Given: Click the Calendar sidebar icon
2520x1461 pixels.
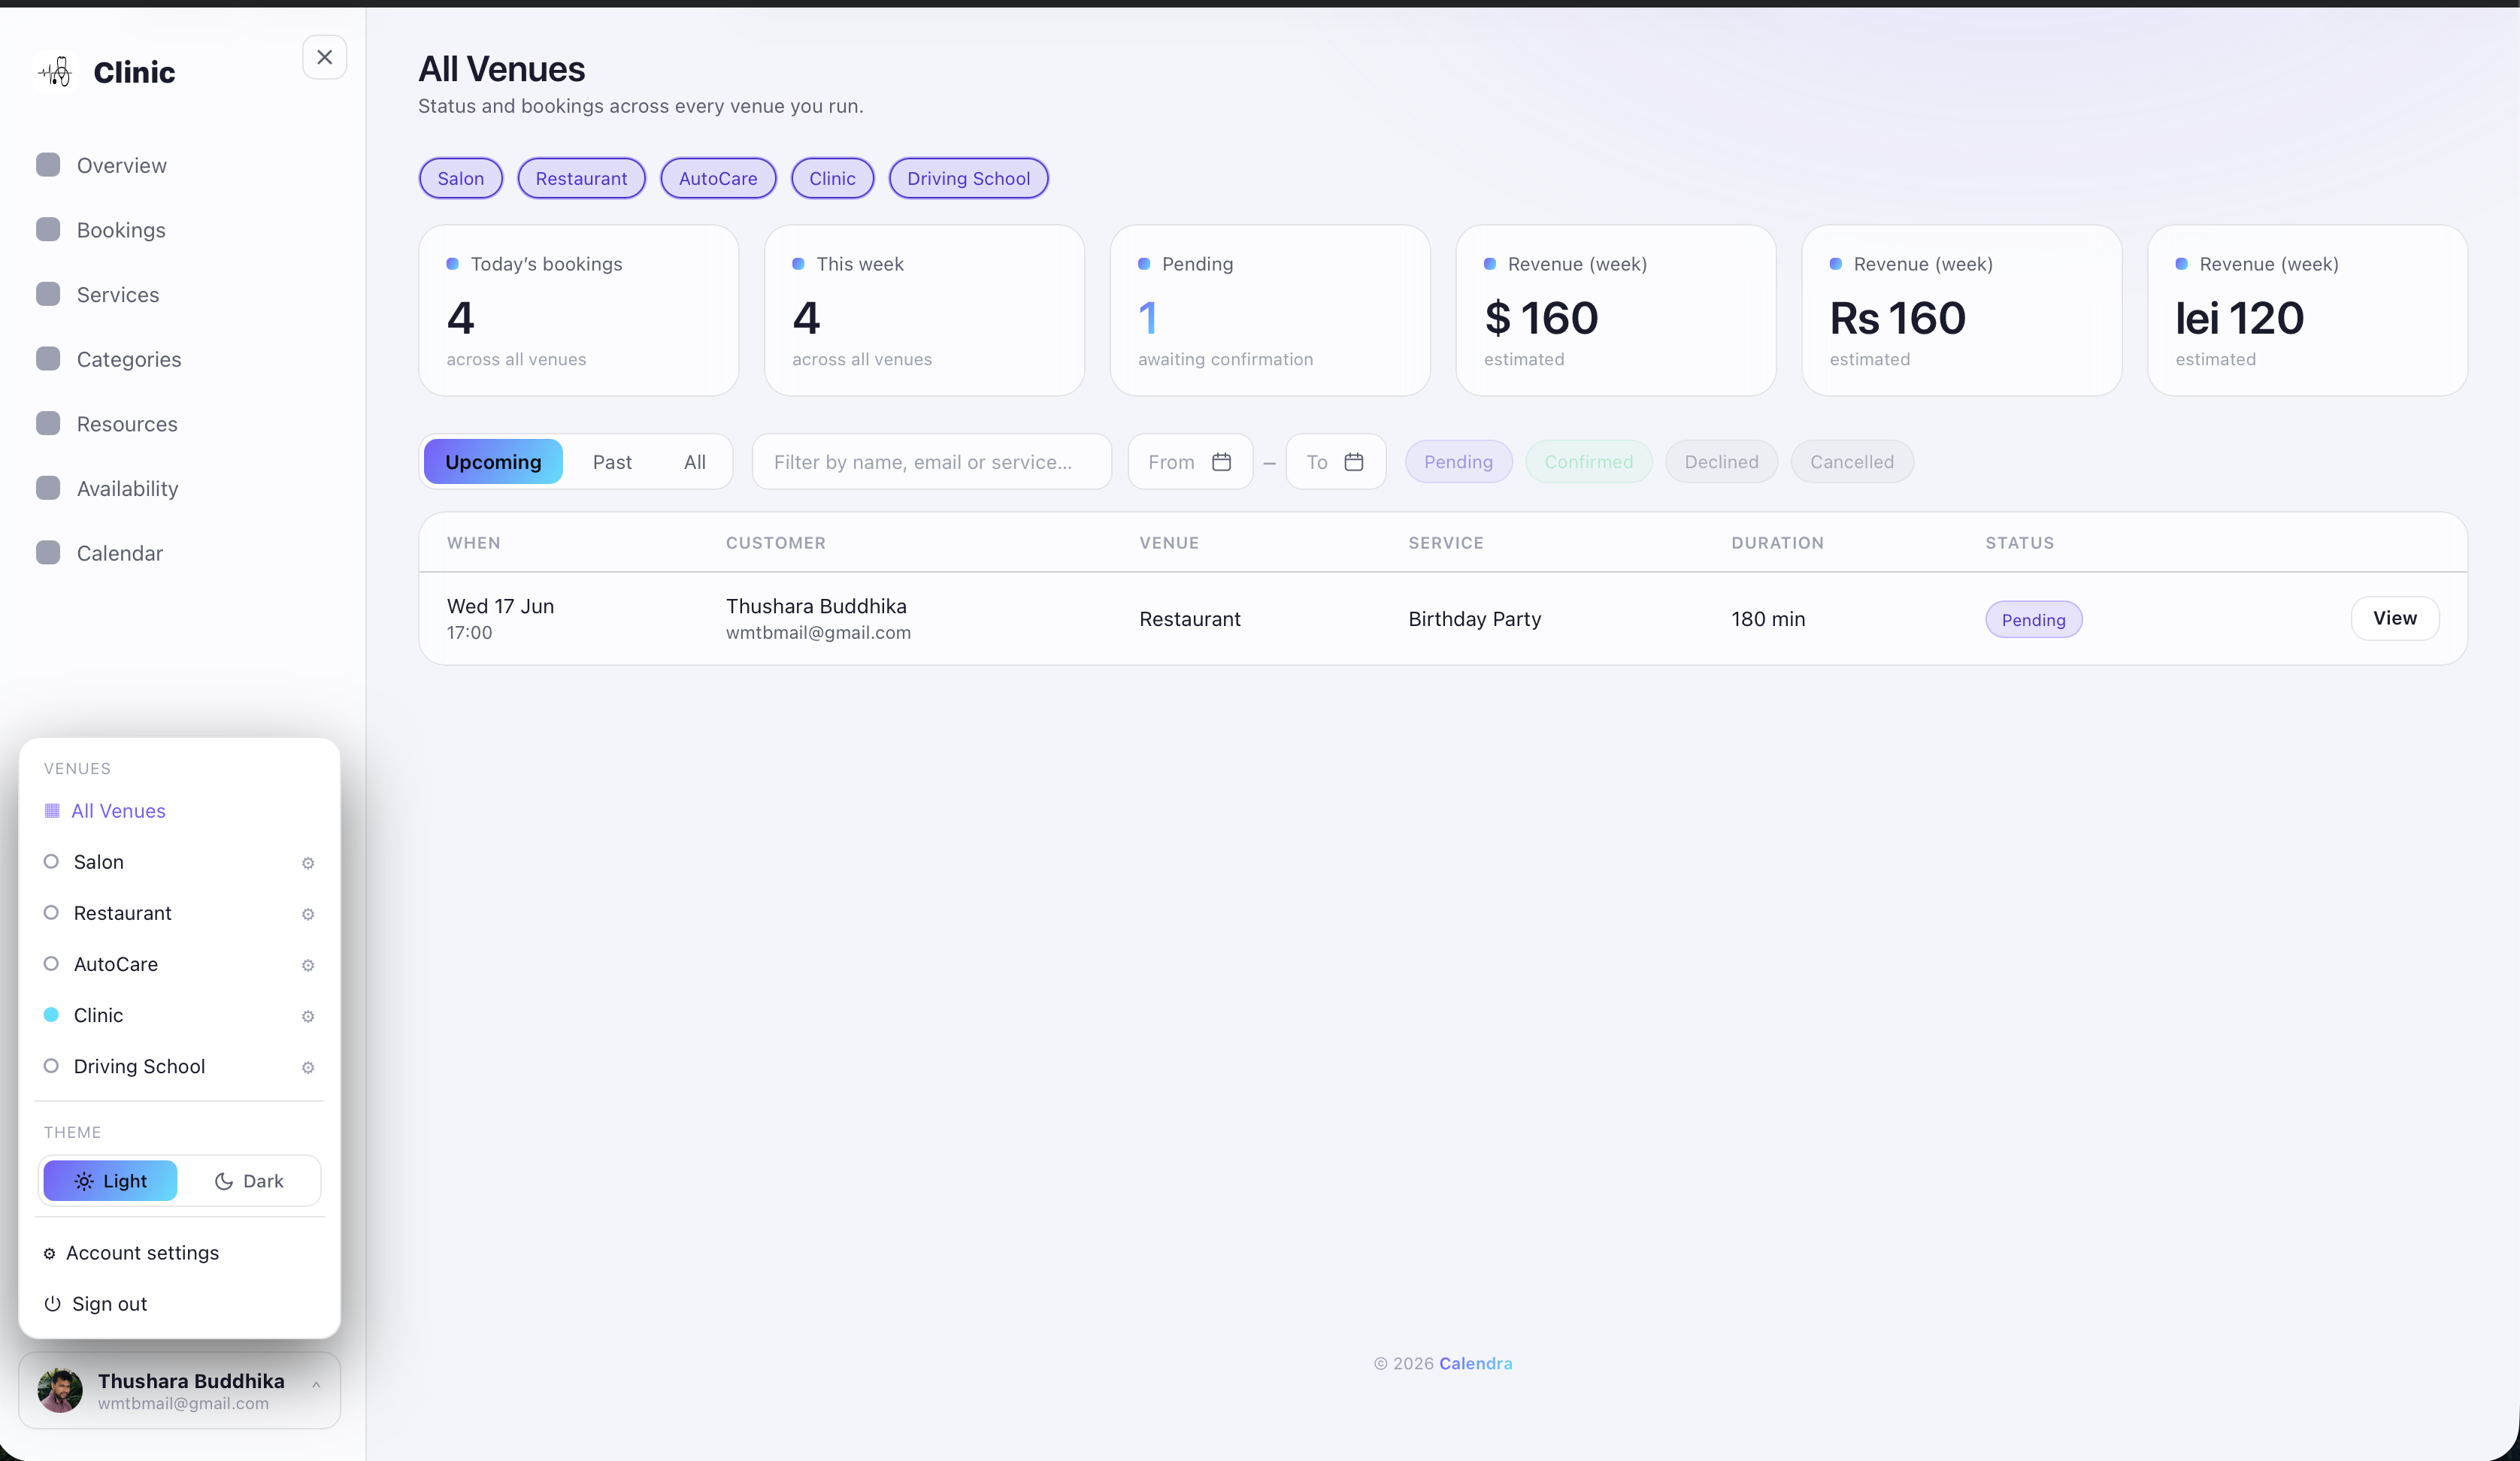Looking at the screenshot, I should pos(48,553).
